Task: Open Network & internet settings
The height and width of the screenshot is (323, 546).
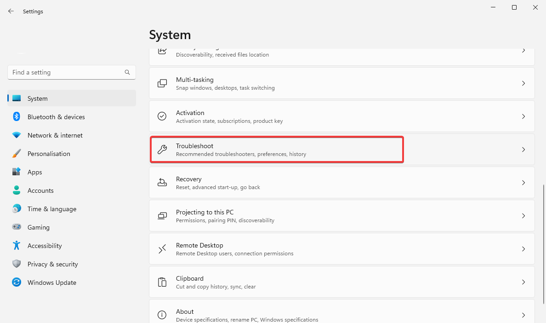Action: pos(72,135)
